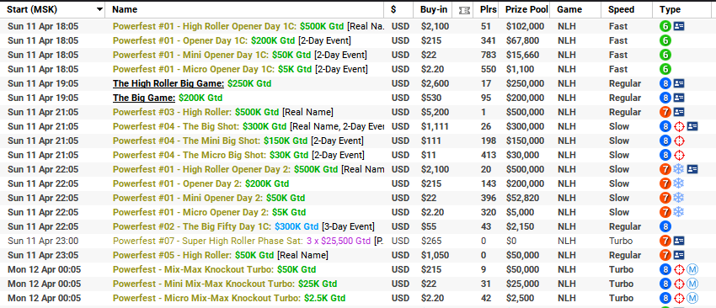
Task: Click the Real Name card icon in High Roller Opener Day 2 row
Action: click(x=692, y=169)
